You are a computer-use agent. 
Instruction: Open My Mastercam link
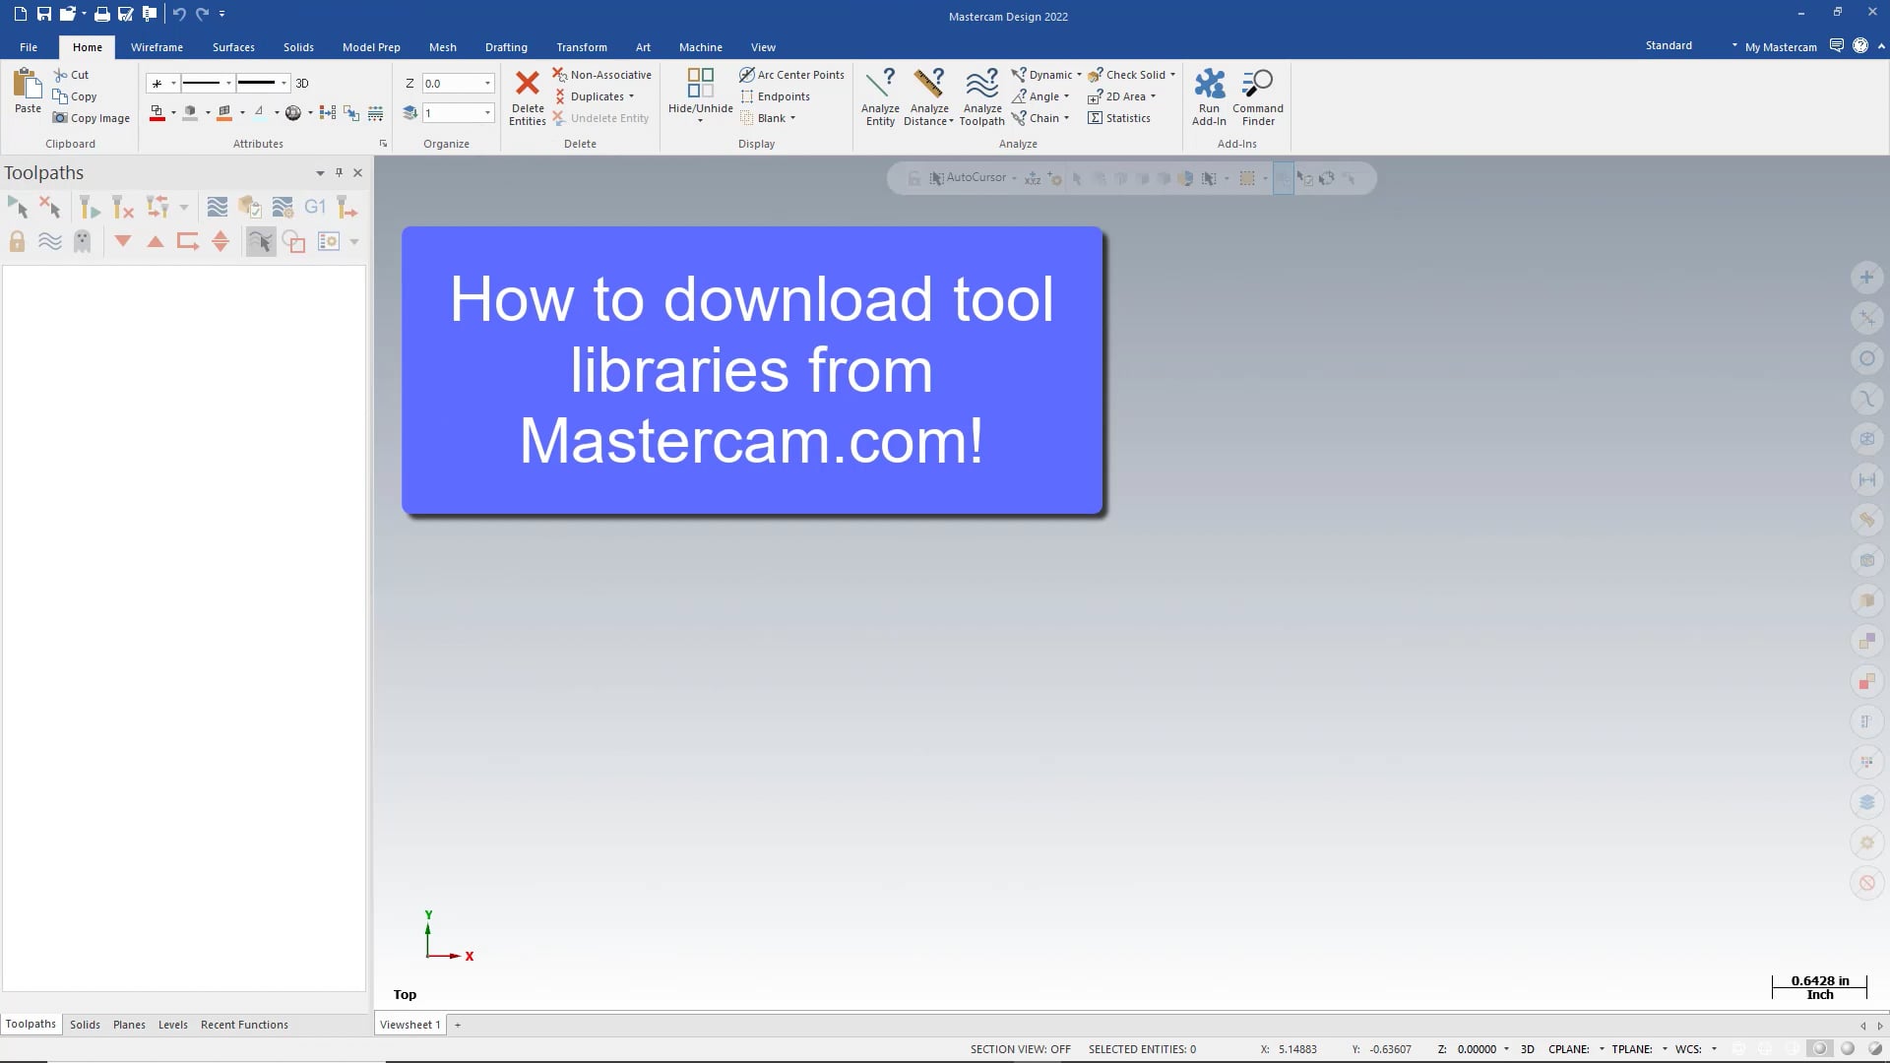click(1780, 47)
